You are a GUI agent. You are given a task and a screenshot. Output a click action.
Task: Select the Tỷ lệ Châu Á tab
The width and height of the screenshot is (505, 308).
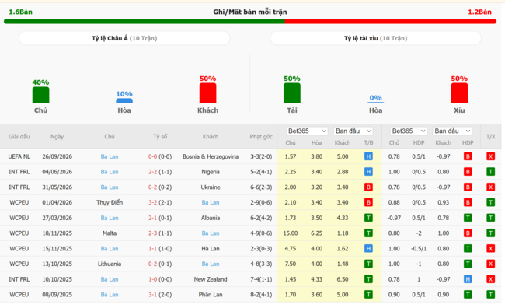(x=124, y=38)
